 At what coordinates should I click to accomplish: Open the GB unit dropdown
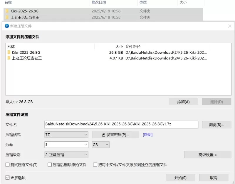click(101, 145)
